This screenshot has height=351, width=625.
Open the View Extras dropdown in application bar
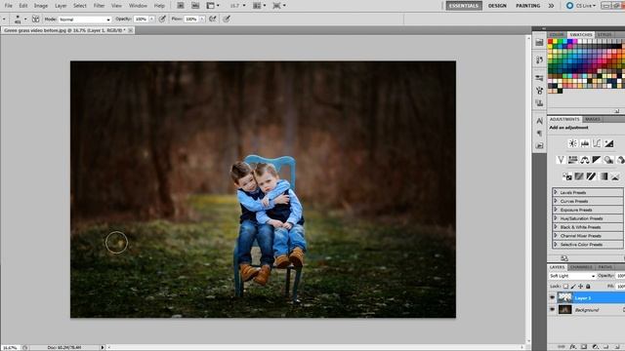tap(213, 6)
